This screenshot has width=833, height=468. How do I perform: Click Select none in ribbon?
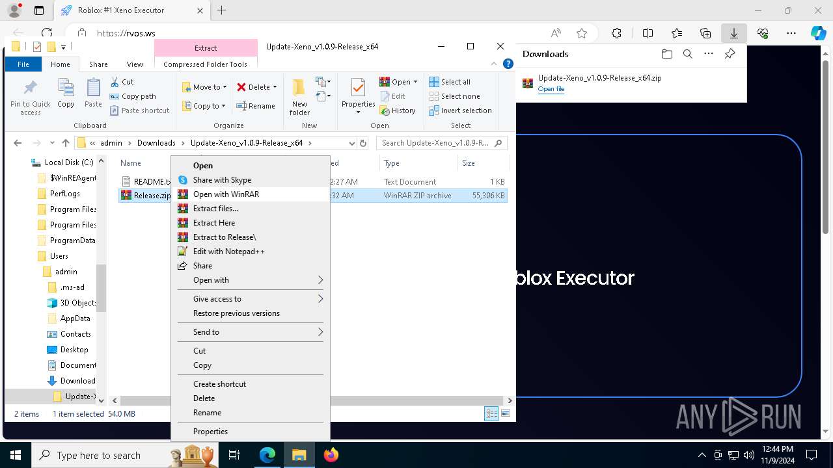454,96
